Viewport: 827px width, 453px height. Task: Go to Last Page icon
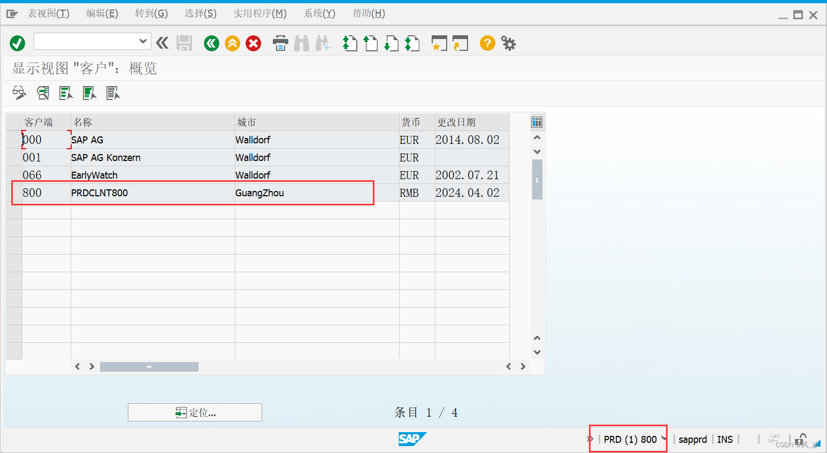pos(412,43)
